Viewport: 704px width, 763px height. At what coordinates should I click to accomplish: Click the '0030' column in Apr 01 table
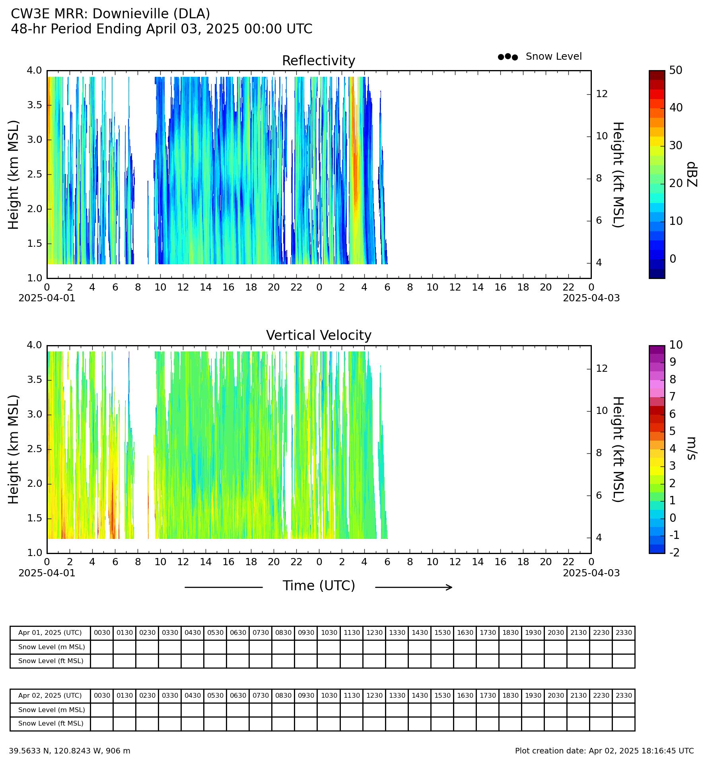coord(102,632)
